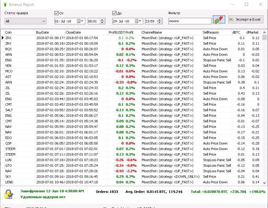Click the vertical scrollbar thumb
This screenshot has height=208, width=268.
click(x=264, y=37)
